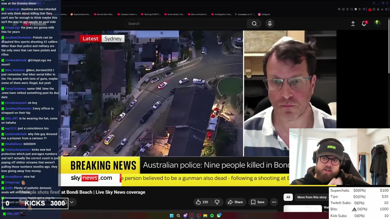Screen dimensions: 390x219
Task: Click the Twitch Subs: goal row
Action: coord(359,203)
